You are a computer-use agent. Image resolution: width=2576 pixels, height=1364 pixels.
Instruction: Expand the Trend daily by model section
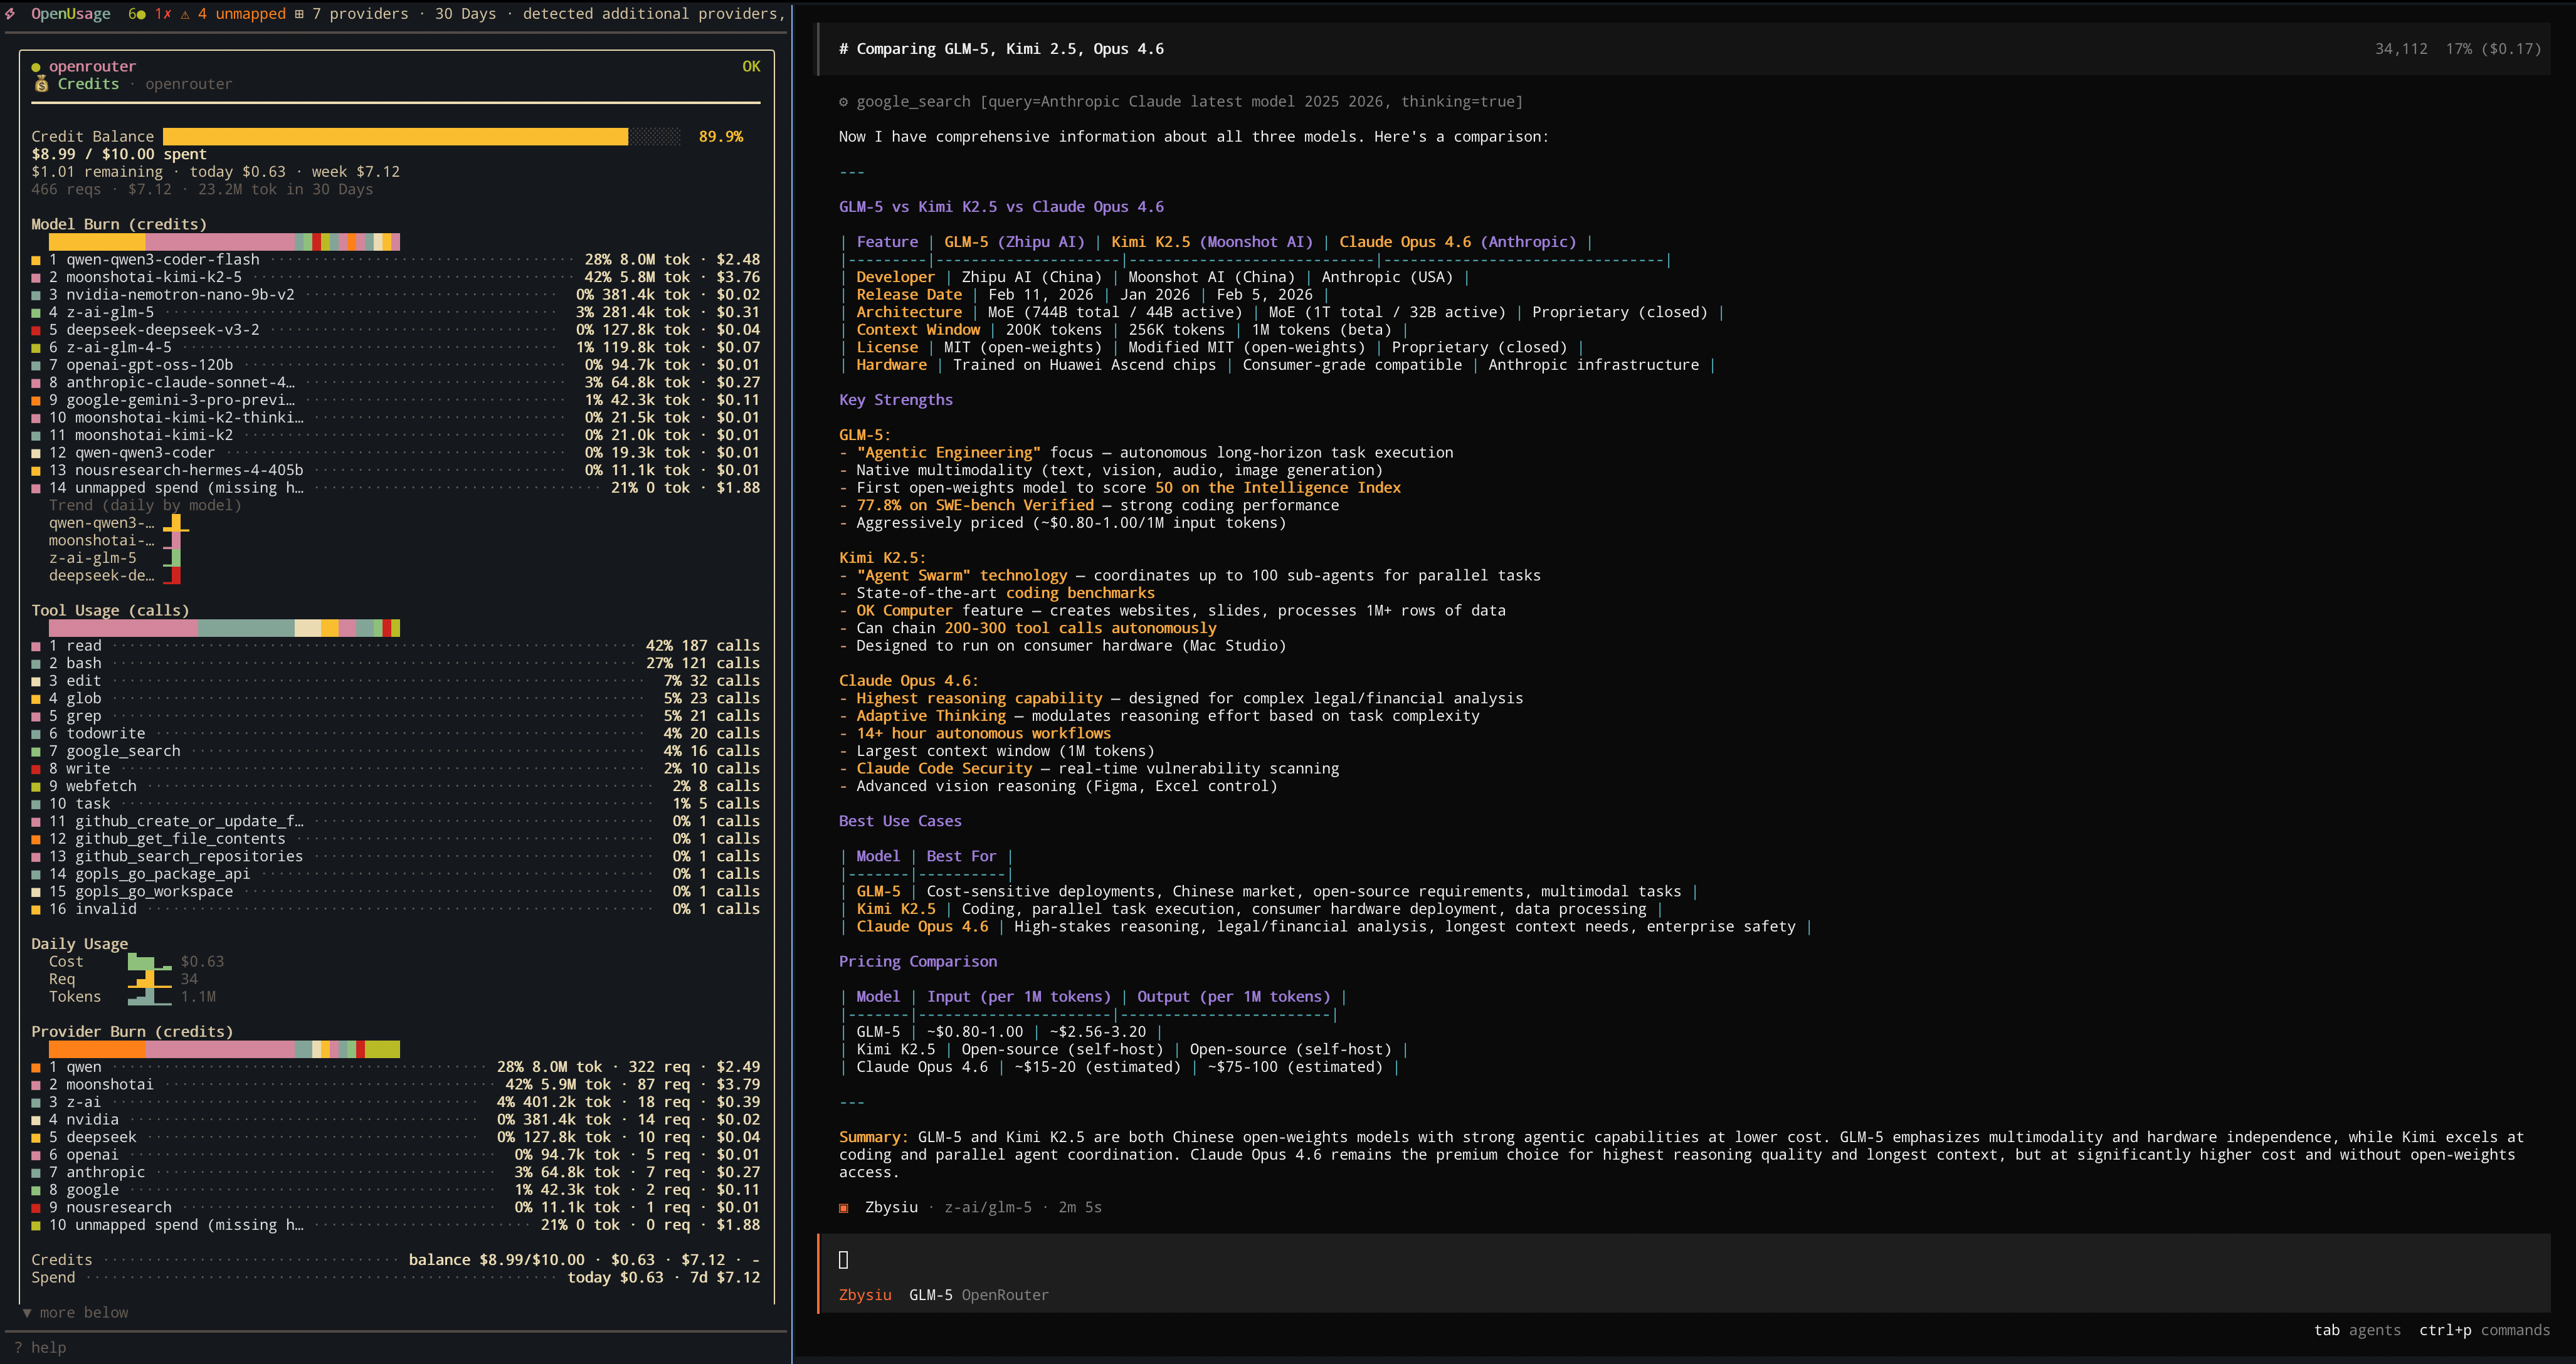[146, 505]
